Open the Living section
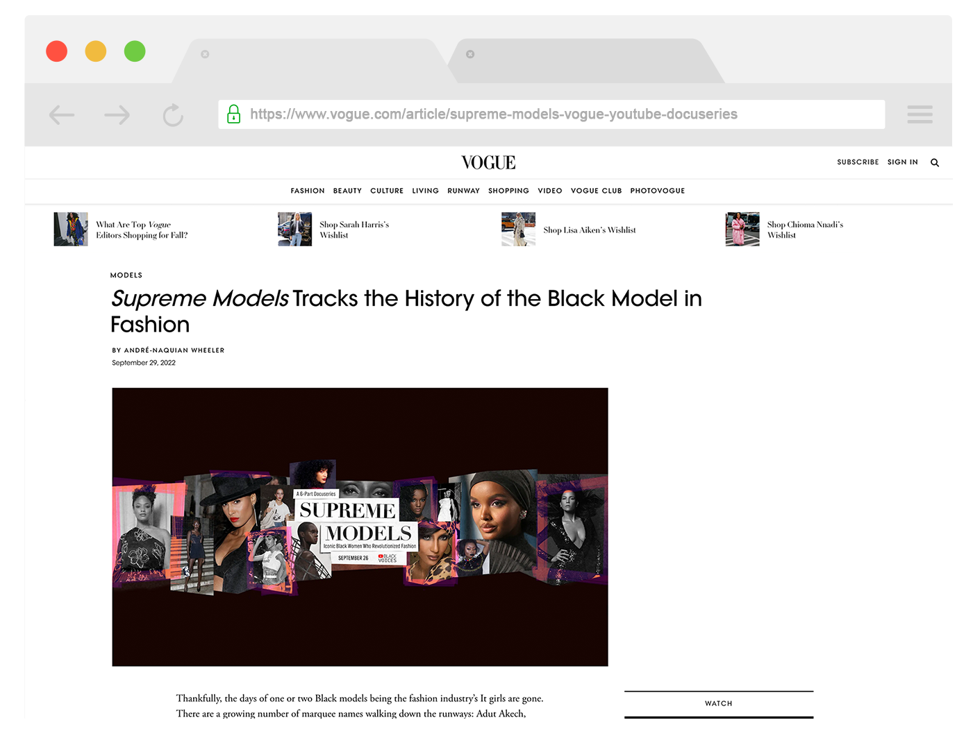This screenshot has height=736, width=973. (425, 191)
